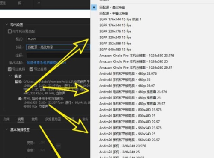The height and width of the screenshot is (158, 214).
Task: Collapse the 摘要 summary section
Action: [x=11, y=76]
